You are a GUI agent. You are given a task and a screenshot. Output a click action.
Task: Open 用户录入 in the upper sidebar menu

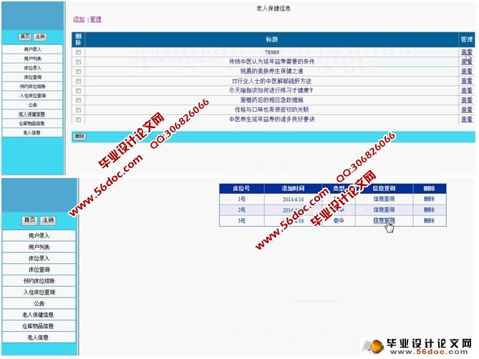[33, 49]
